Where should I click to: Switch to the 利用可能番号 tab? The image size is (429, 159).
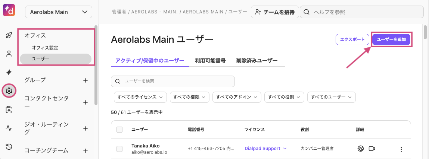click(210, 60)
